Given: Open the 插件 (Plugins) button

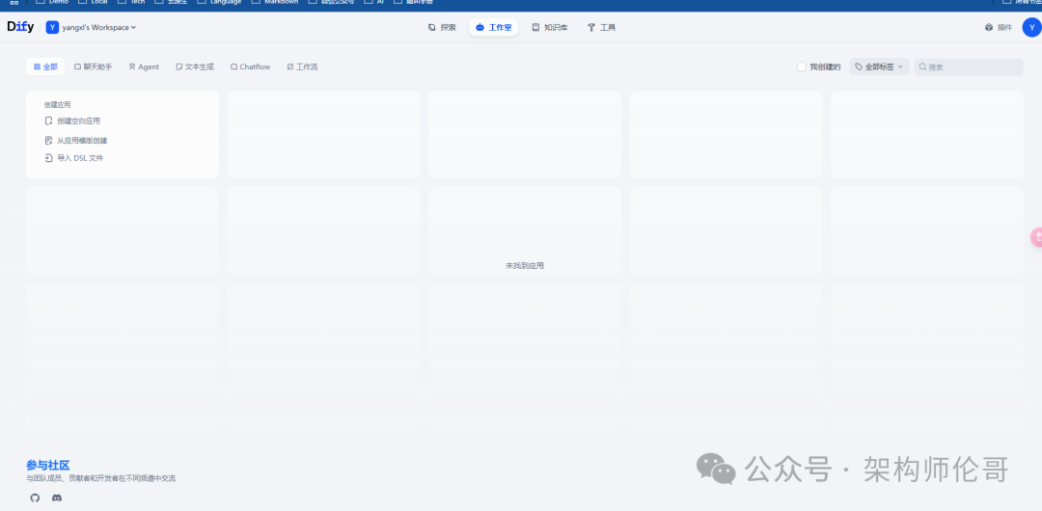Looking at the screenshot, I should click(x=999, y=27).
